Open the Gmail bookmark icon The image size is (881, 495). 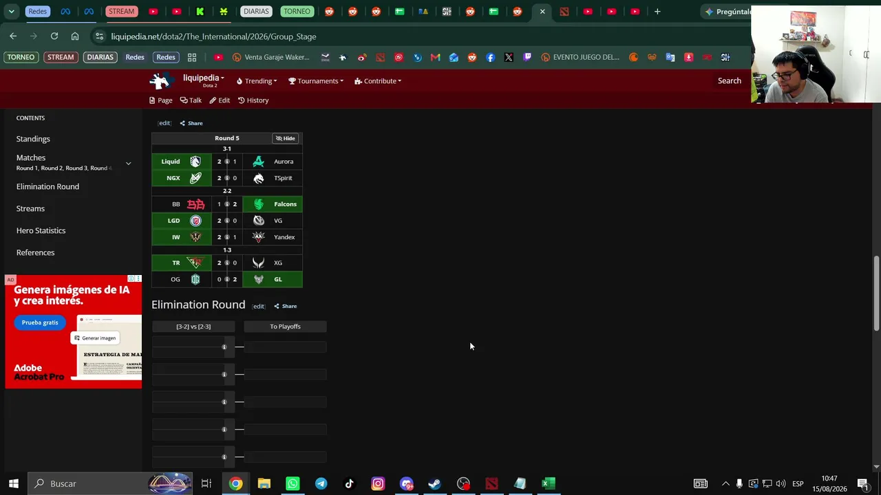pos(435,57)
